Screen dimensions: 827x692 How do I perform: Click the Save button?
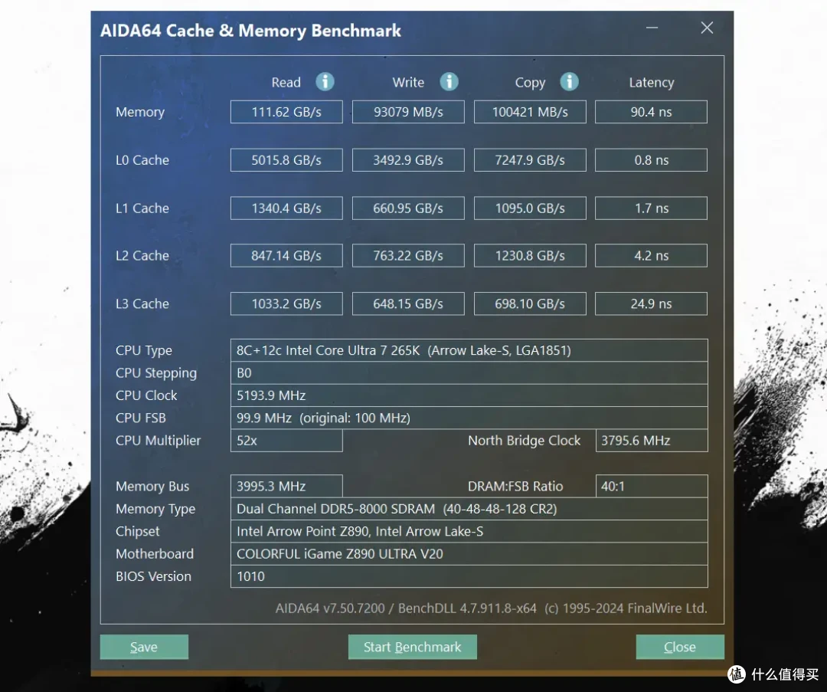pos(144,647)
